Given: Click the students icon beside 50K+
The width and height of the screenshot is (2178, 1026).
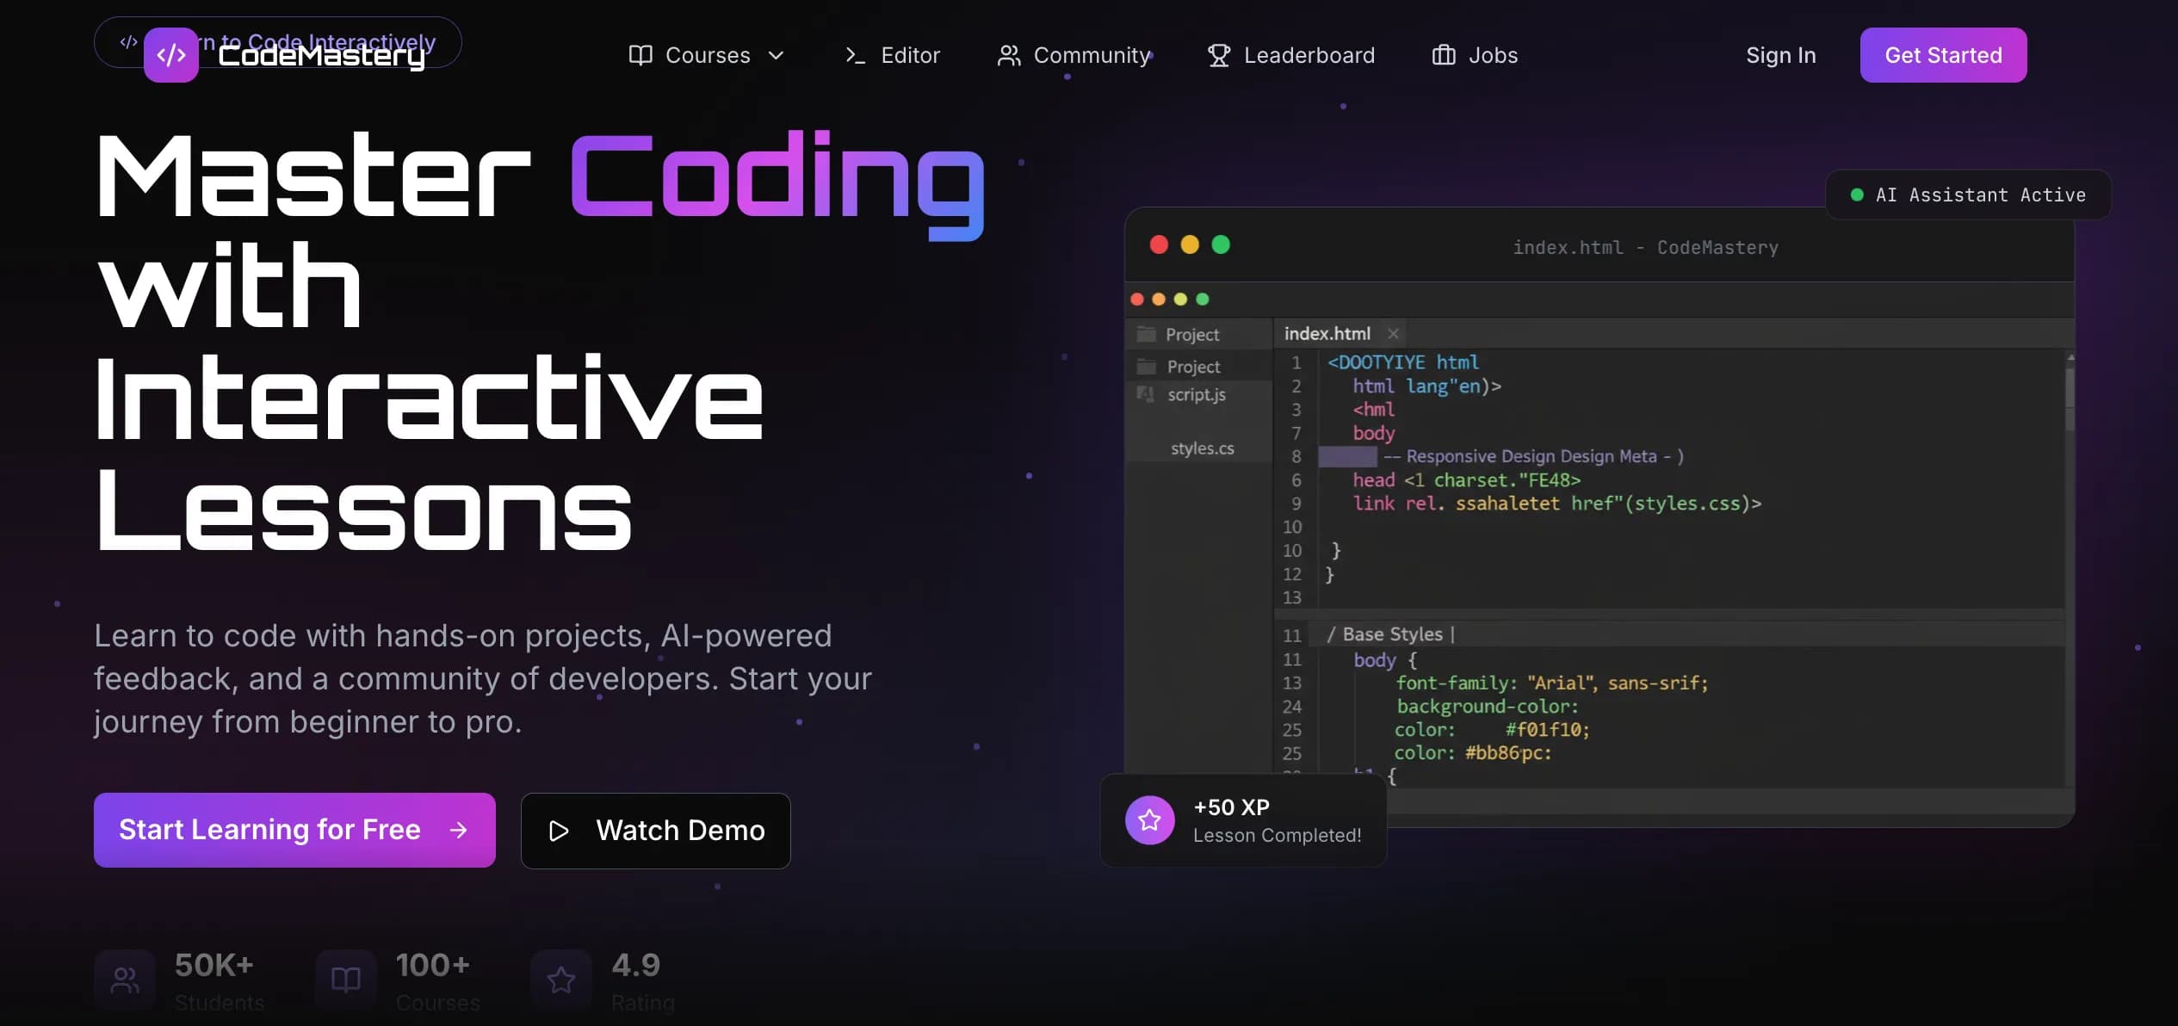Looking at the screenshot, I should click(124, 979).
